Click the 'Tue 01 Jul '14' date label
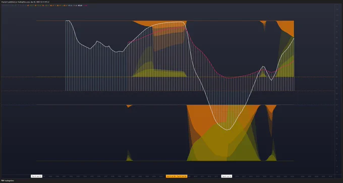The height and width of the screenshot is (183, 343). pyautogui.click(x=226, y=176)
